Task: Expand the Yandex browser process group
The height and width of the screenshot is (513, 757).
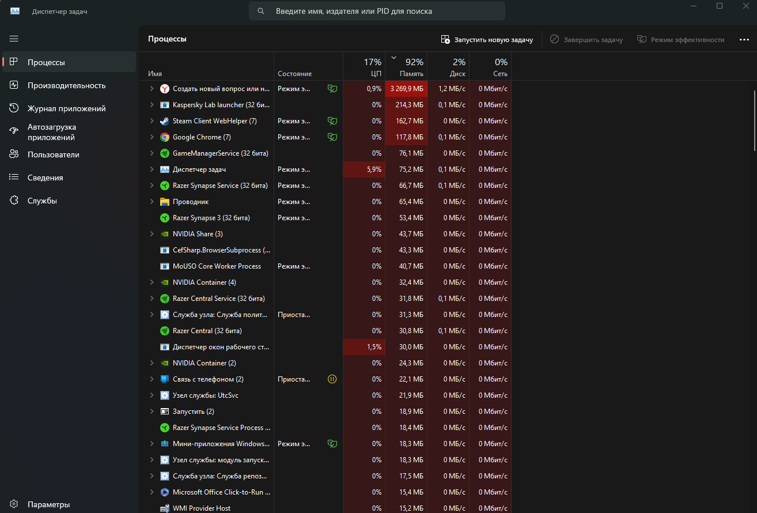Action: coord(152,89)
